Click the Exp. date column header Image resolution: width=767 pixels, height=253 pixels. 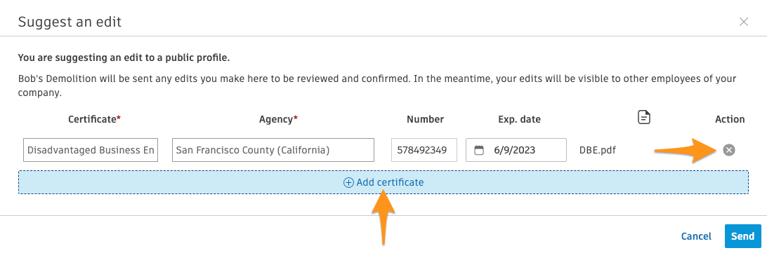pyautogui.click(x=520, y=119)
